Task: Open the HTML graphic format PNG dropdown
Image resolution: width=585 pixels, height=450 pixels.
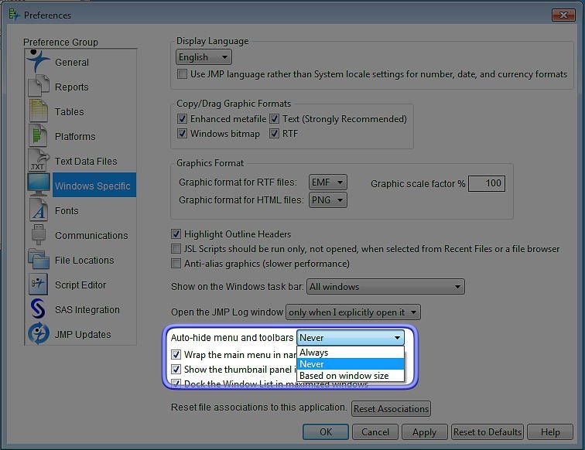Action: click(328, 200)
